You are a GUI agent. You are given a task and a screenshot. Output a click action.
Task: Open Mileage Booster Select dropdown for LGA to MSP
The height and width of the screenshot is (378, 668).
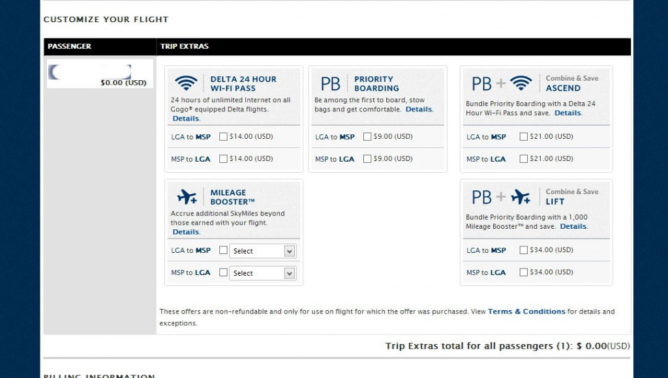pyautogui.click(x=262, y=251)
